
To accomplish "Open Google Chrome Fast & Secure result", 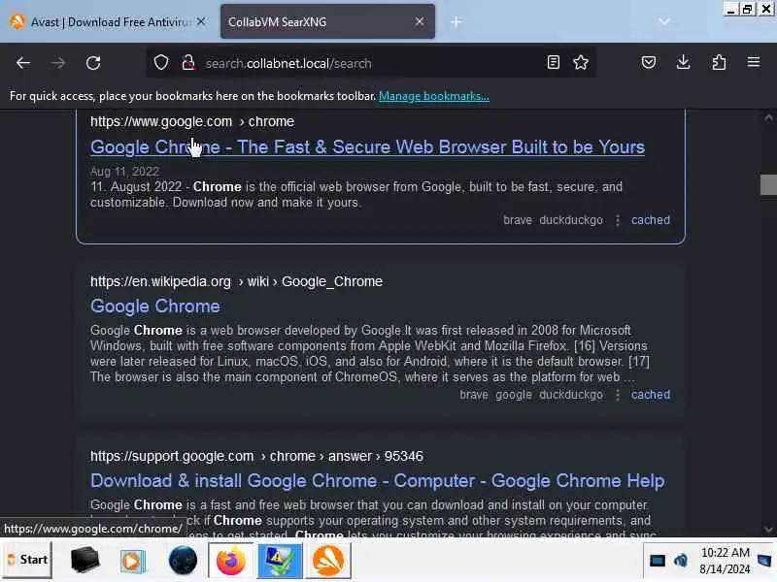I will click(367, 147).
